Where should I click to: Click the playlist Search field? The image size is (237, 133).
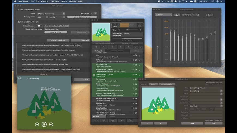(122, 117)
